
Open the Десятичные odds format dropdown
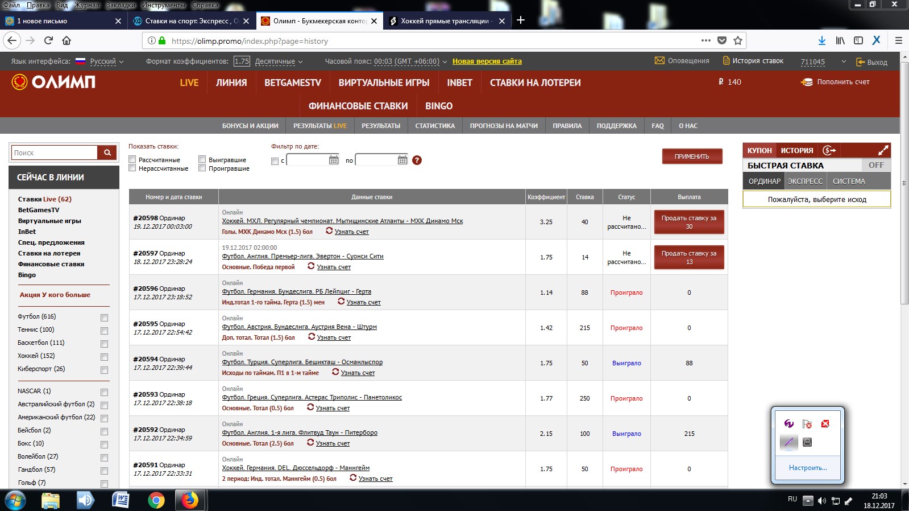[279, 61]
